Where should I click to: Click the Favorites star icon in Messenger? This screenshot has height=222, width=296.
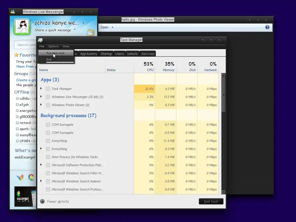[16, 55]
